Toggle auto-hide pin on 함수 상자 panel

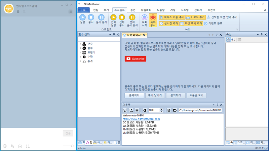114,35
